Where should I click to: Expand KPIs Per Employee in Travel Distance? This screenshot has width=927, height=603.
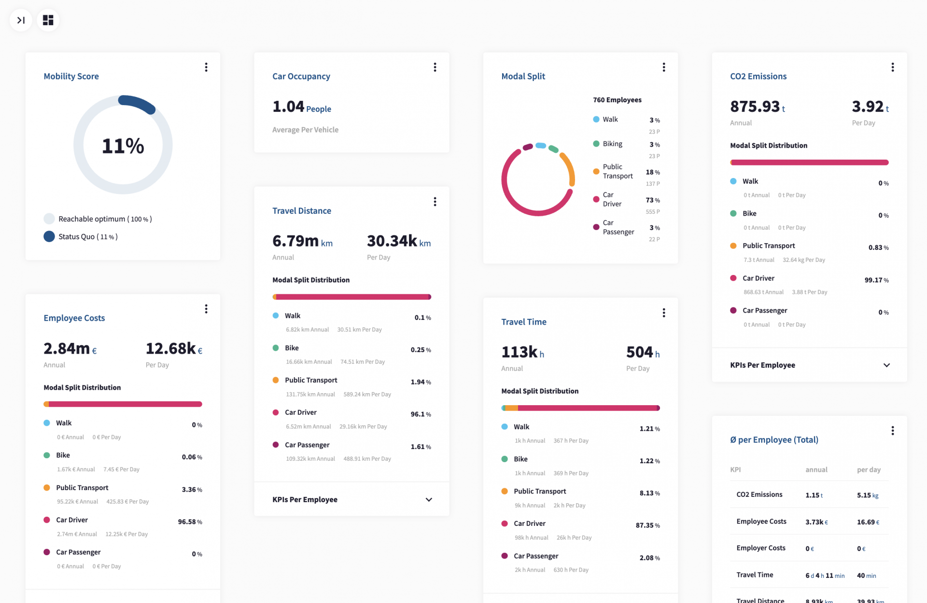pos(351,500)
